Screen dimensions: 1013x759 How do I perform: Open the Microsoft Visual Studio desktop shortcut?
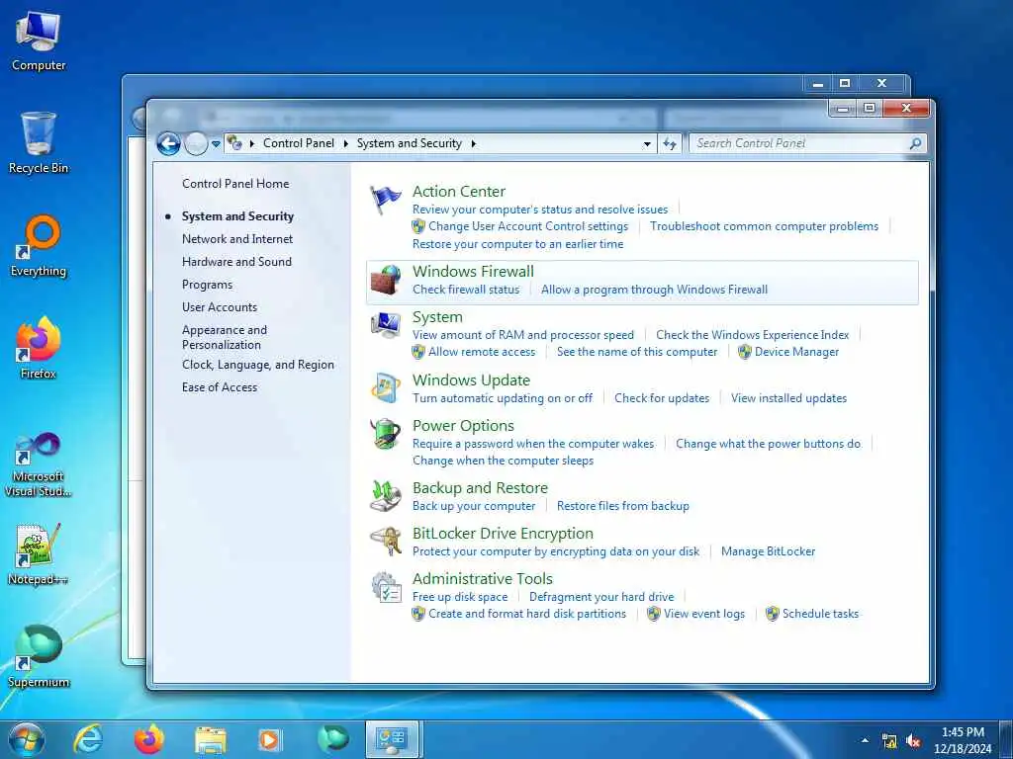(39, 464)
